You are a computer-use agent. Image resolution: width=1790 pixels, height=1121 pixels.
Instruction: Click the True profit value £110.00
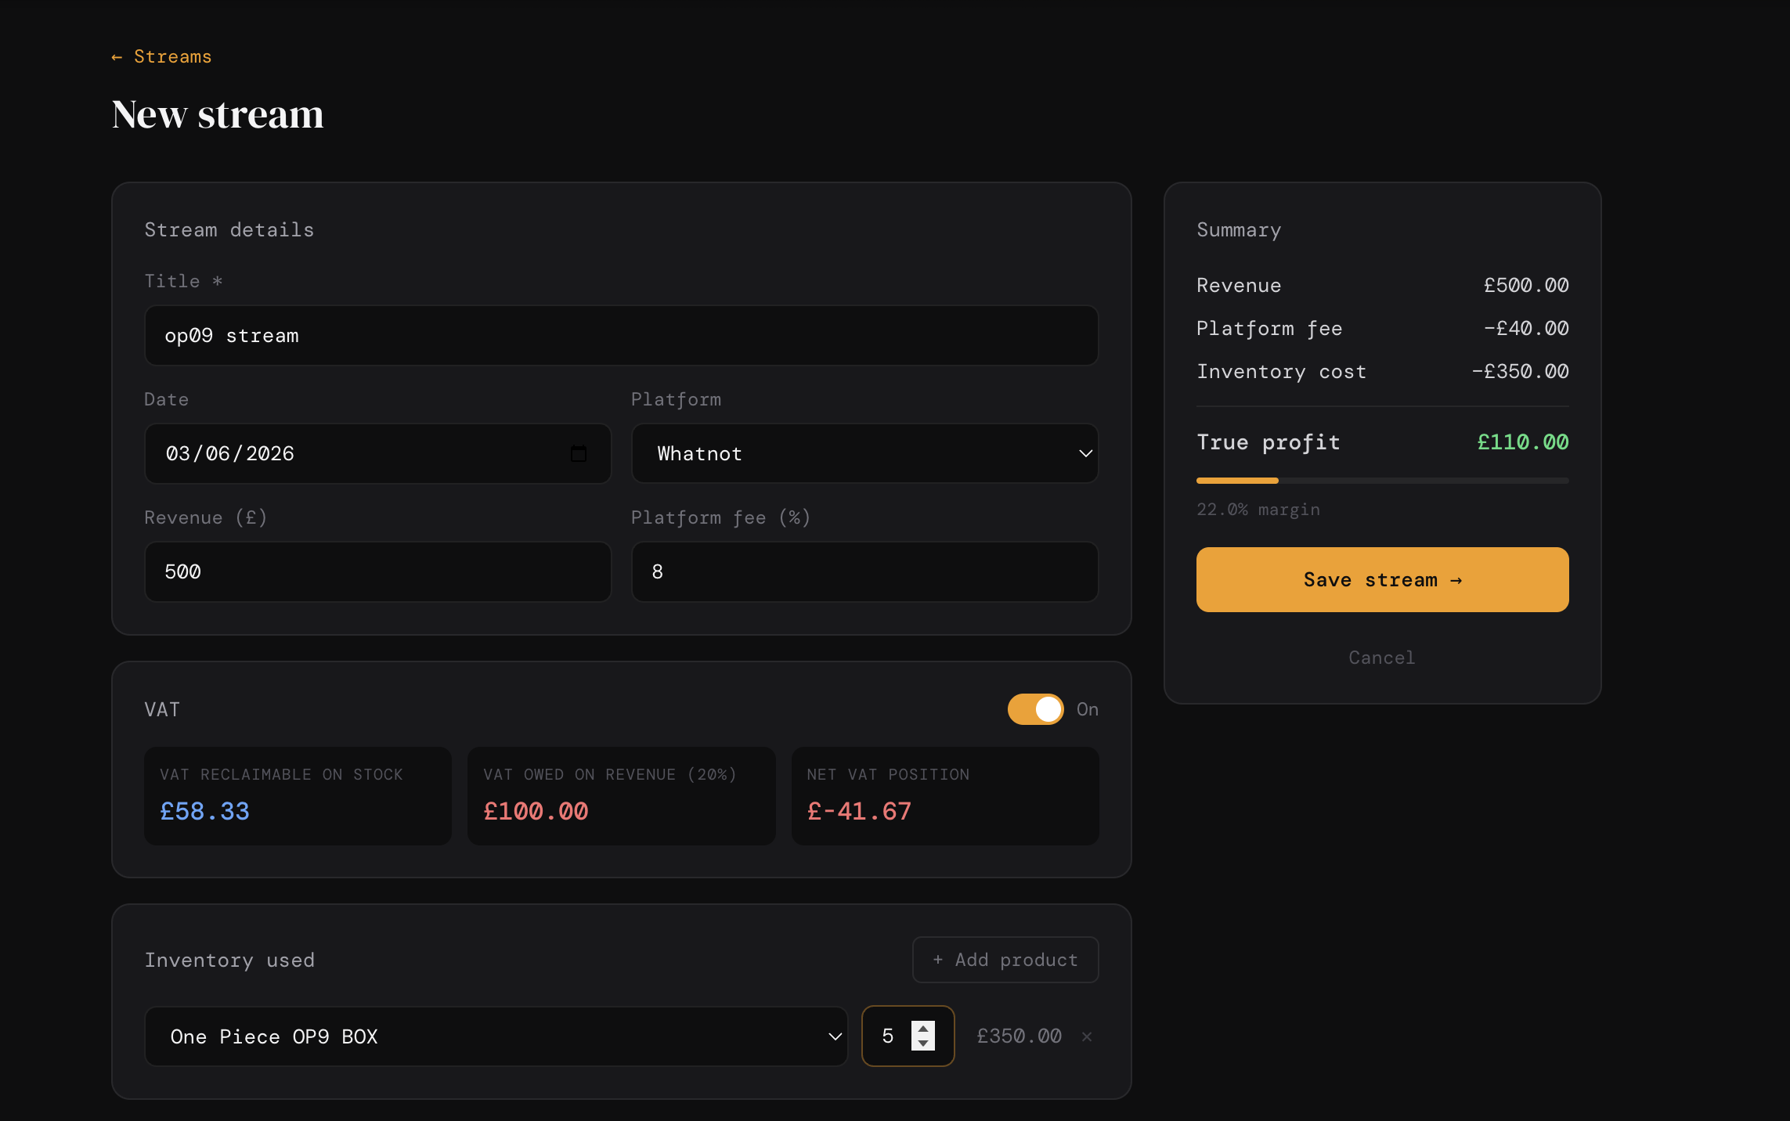pos(1522,442)
